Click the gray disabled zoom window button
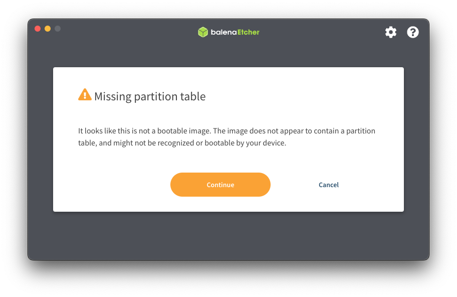Viewport: 457px width, 297px height. point(58,29)
